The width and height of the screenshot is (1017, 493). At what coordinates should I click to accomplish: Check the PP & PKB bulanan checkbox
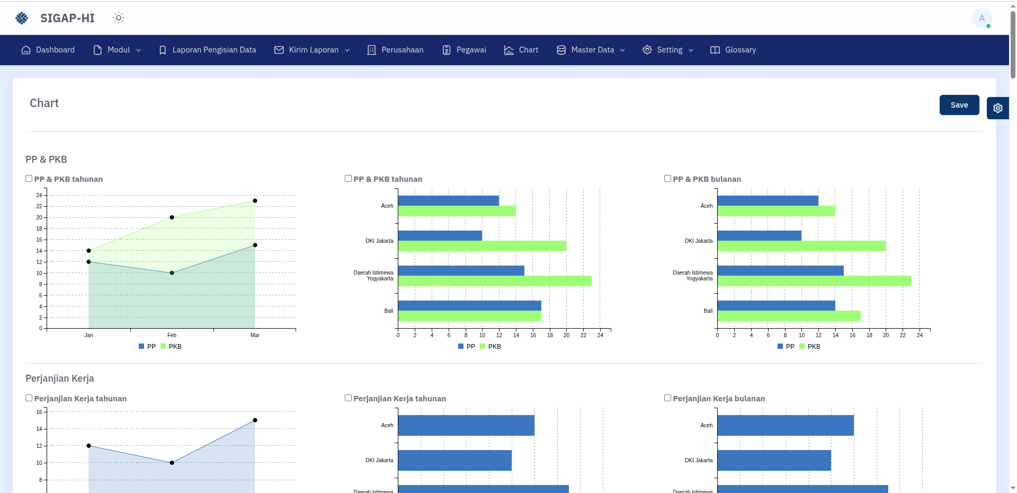[x=667, y=179]
